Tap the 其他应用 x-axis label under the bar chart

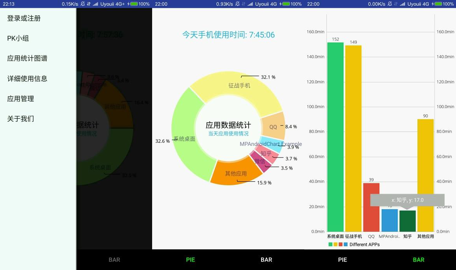426,237
